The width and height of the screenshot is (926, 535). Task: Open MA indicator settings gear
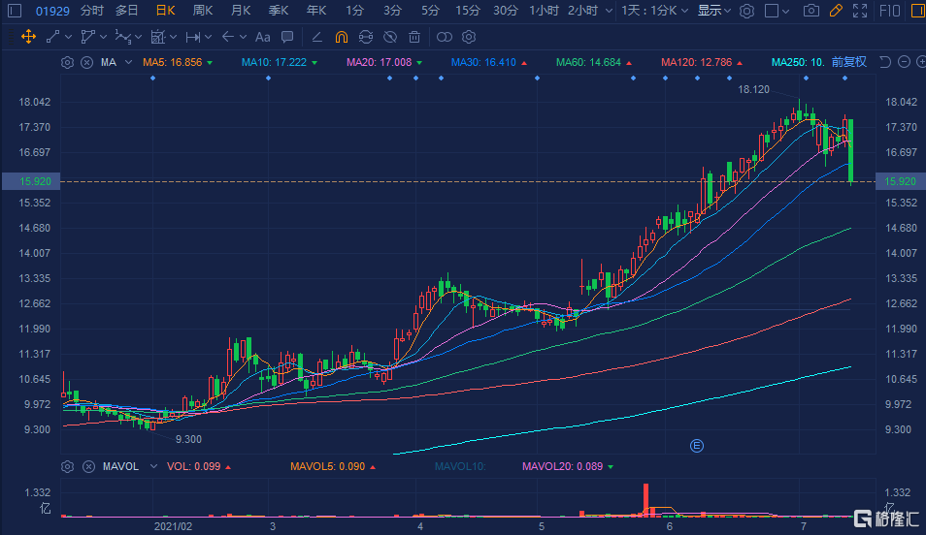click(x=67, y=62)
